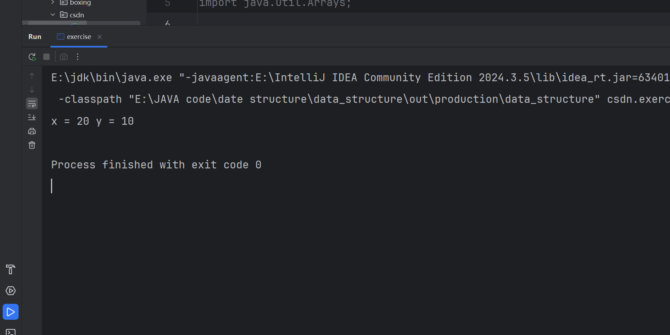
Task: Clear all console output with trash icon
Action: (x=32, y=145)
